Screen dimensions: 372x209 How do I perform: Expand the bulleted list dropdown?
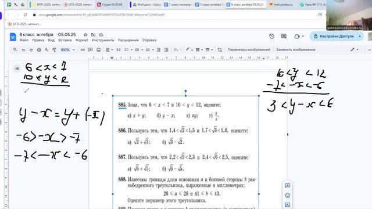tap(142, 50)
